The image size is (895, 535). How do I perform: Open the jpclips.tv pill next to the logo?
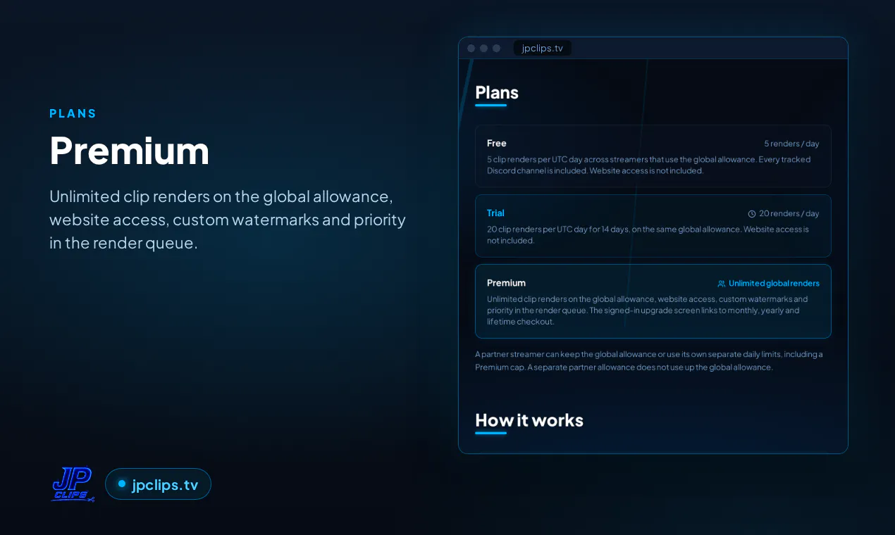click(158, 484)
